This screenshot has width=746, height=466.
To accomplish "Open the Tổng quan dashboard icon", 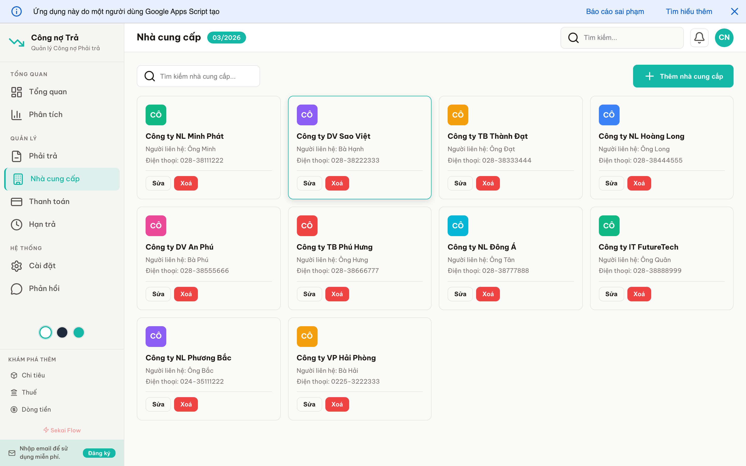I will click(x=16, y=92).
